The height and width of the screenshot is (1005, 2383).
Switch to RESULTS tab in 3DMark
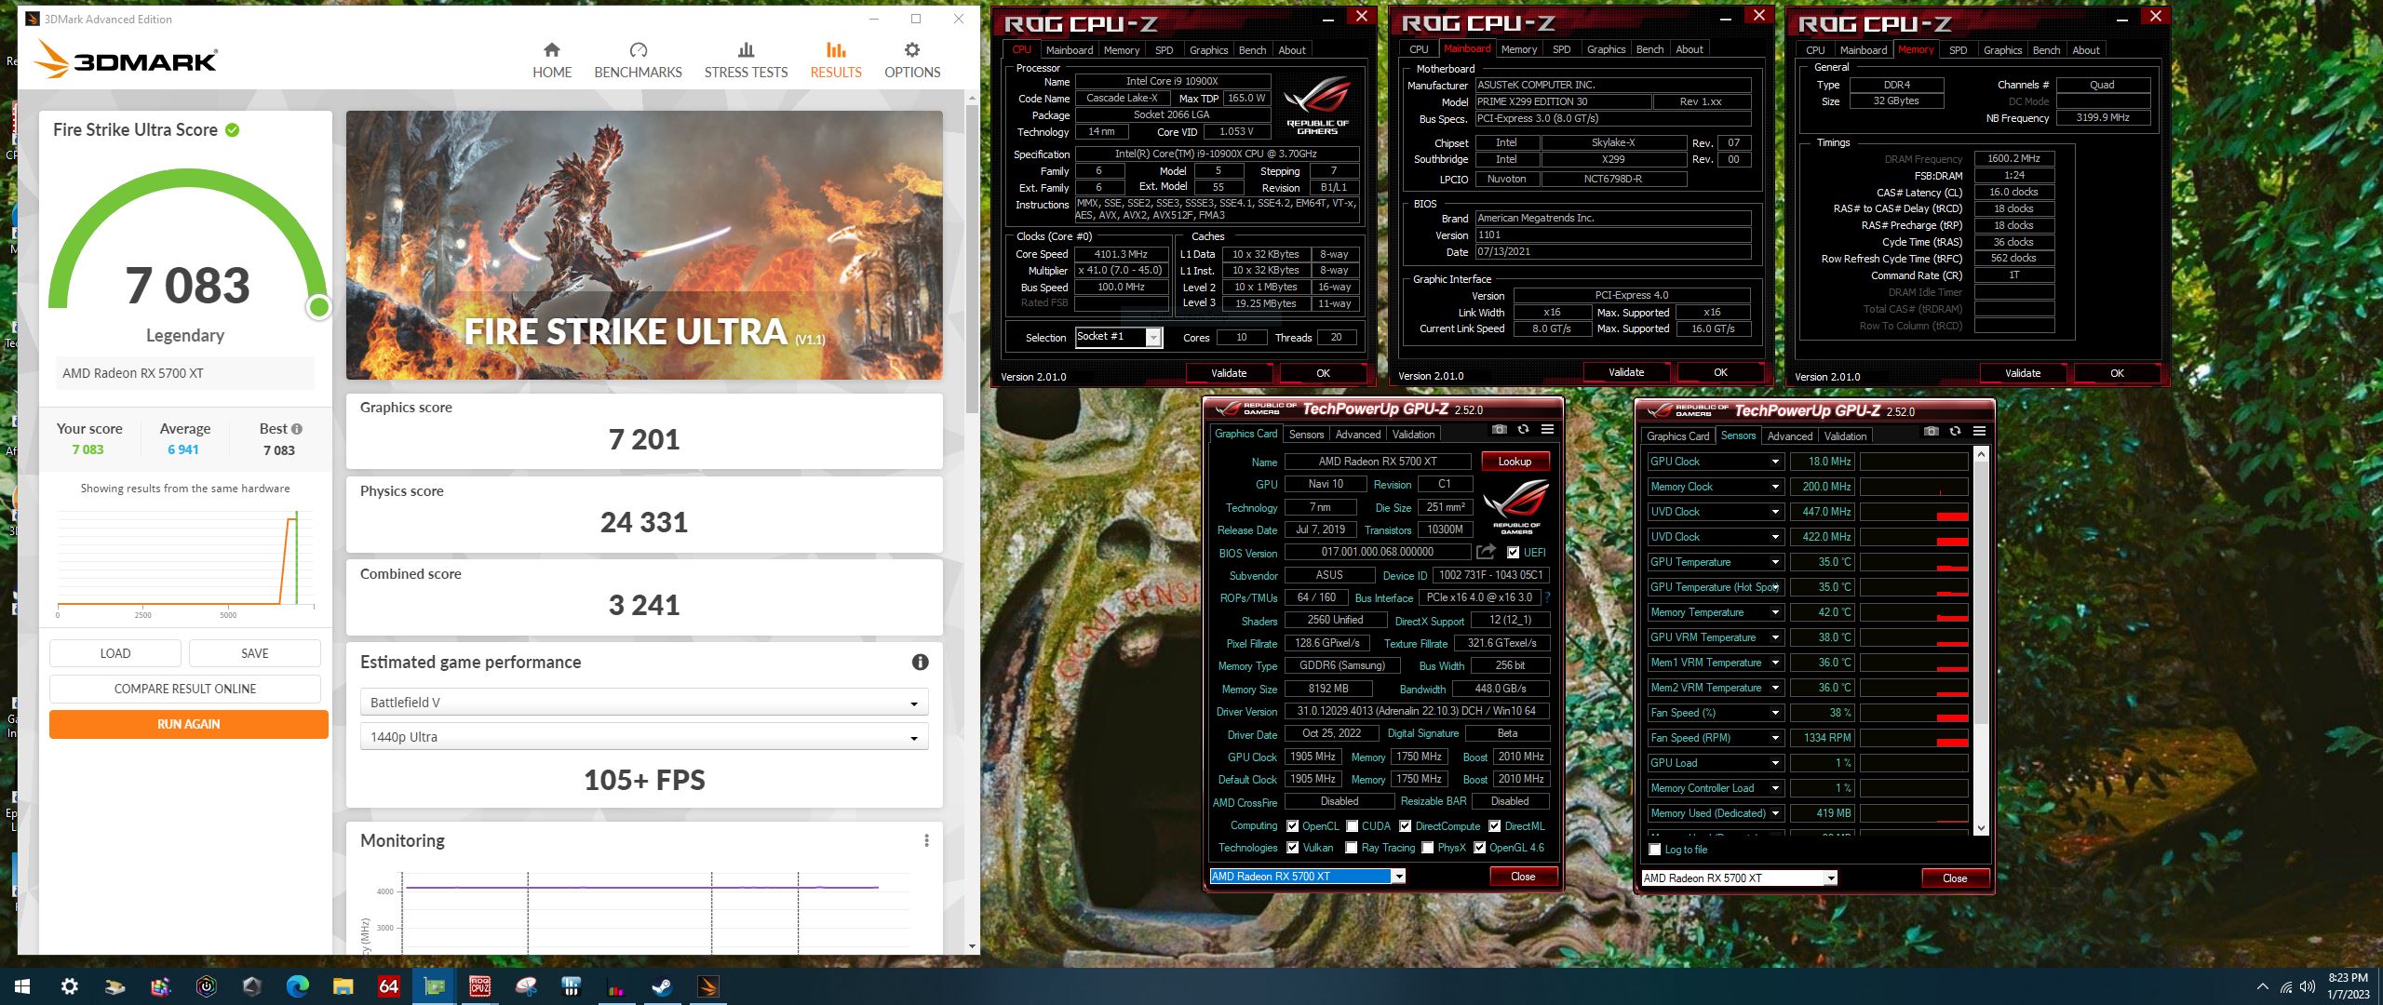(x=835, y=60)
